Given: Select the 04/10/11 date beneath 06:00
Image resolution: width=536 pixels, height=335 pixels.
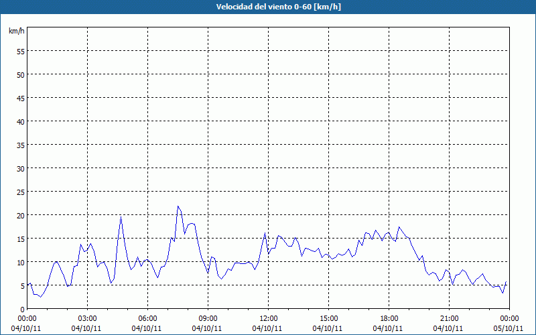Looking at the screenshot, I should [x=146, y=328].
